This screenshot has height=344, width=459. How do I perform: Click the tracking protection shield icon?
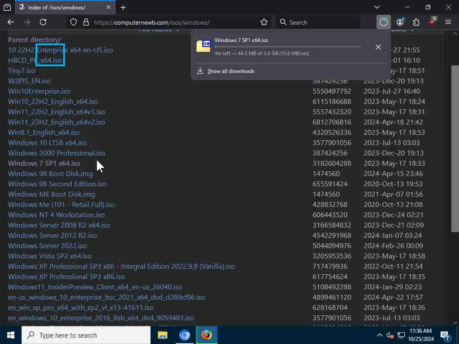pyautogui.click(x=74, y=22)
